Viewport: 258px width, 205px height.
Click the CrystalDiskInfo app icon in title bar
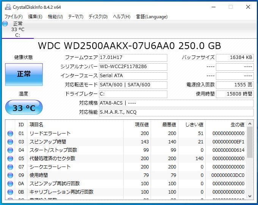(8, 7)
